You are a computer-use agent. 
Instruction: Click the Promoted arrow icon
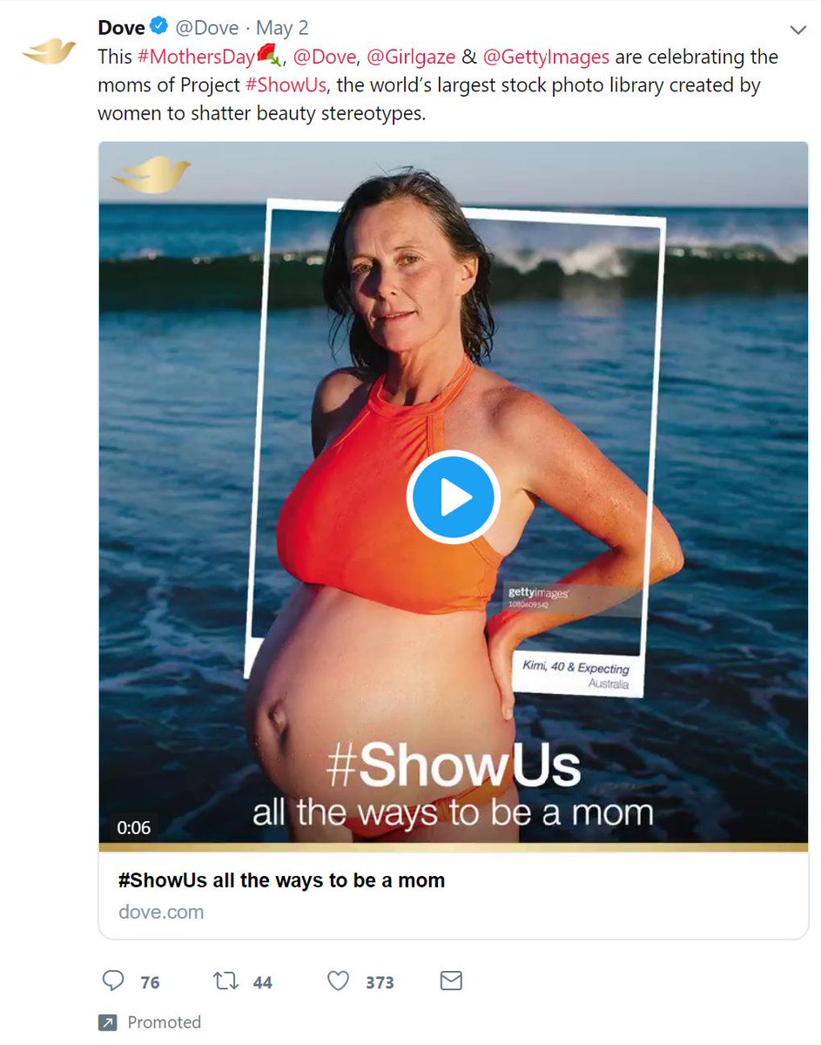click(107, 1022)
